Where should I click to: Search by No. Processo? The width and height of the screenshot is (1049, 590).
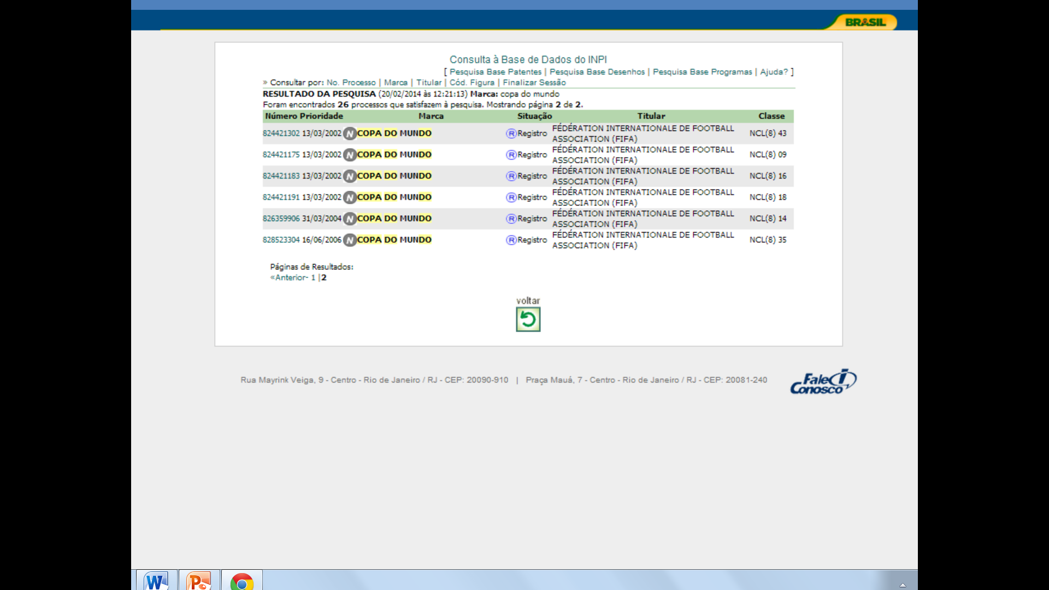tap(351, 82)
